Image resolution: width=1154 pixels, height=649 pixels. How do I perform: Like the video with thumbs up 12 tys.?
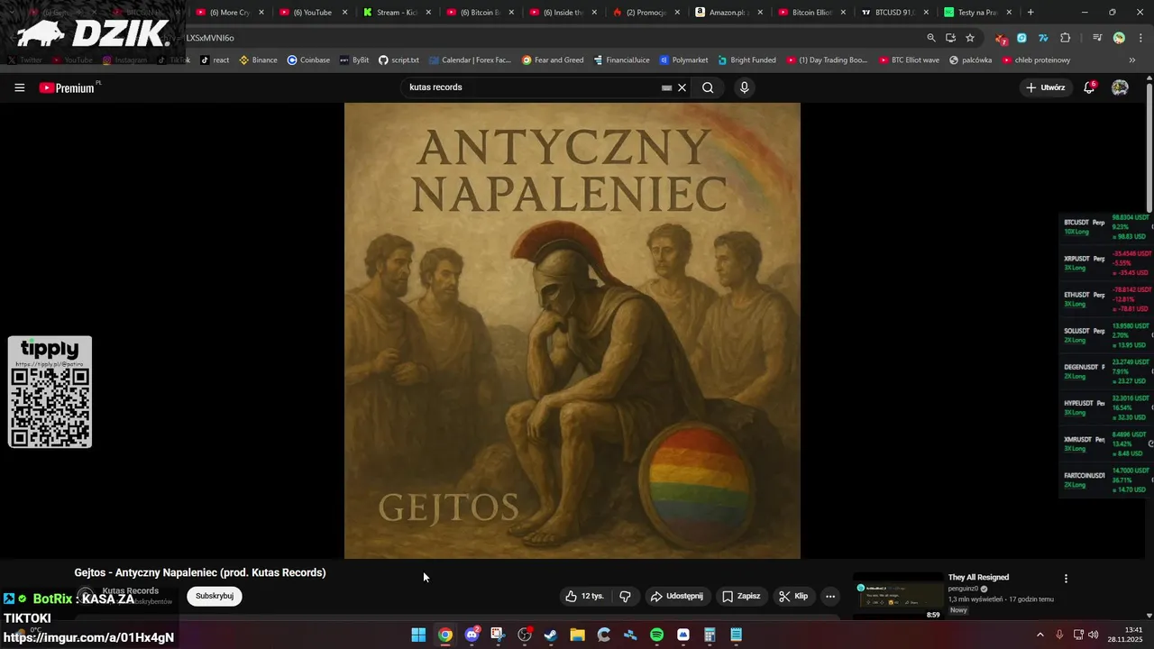click(584, 596)
